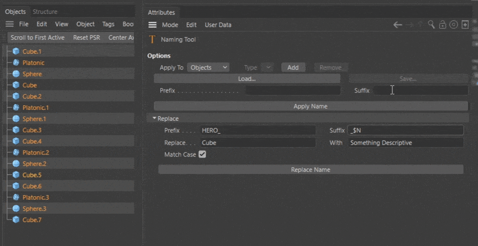Viewport: 478px width, 246px height.
Task: Click the Sphere.2 object icon
Action: click(x=16, y=164)
